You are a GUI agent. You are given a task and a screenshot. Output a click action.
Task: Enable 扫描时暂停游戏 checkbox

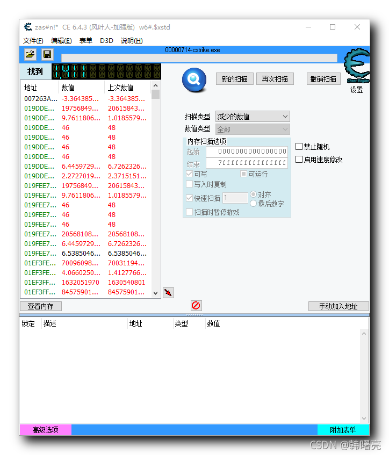[190, 212]
